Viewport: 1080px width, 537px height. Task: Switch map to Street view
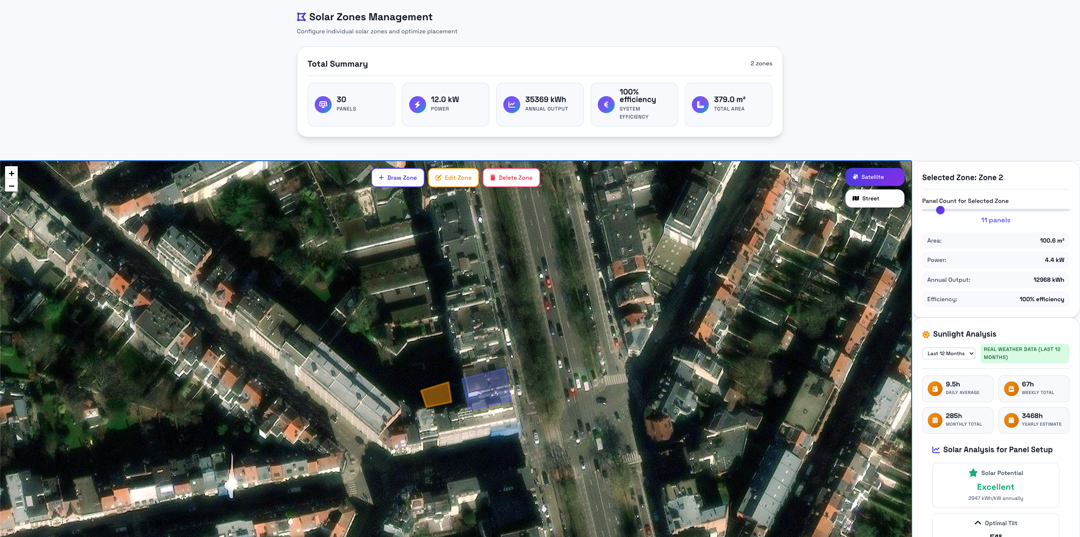(x=874, y=199)
